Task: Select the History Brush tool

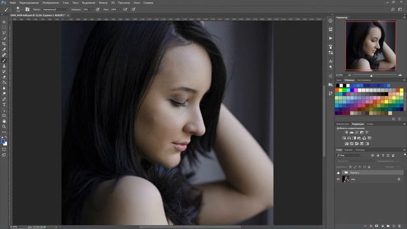Action: pyautogui.click(x=4, y=72)
